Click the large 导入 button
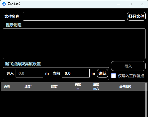This screenshot has width=148, height=117. point(128,66)
